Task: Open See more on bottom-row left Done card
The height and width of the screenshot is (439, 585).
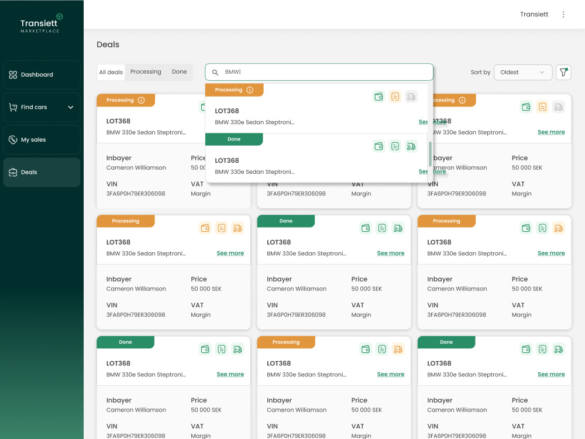Action: click(230, 375)
